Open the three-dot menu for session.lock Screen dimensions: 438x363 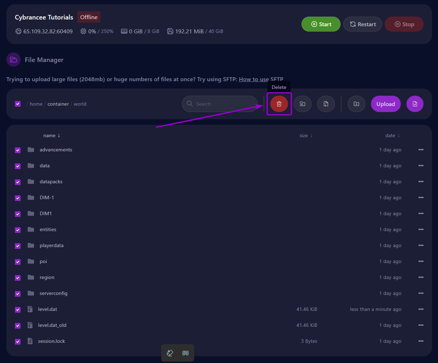421,341
